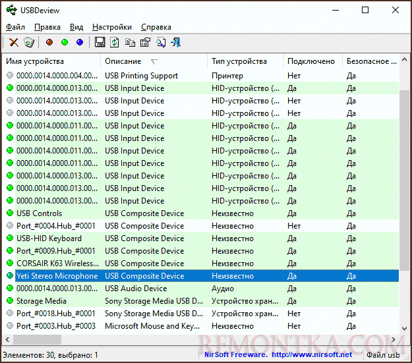Click the horizontal scrollbar at the bottom
The image size is (412, 363).
pyautogui.click(x=198, y=339)
